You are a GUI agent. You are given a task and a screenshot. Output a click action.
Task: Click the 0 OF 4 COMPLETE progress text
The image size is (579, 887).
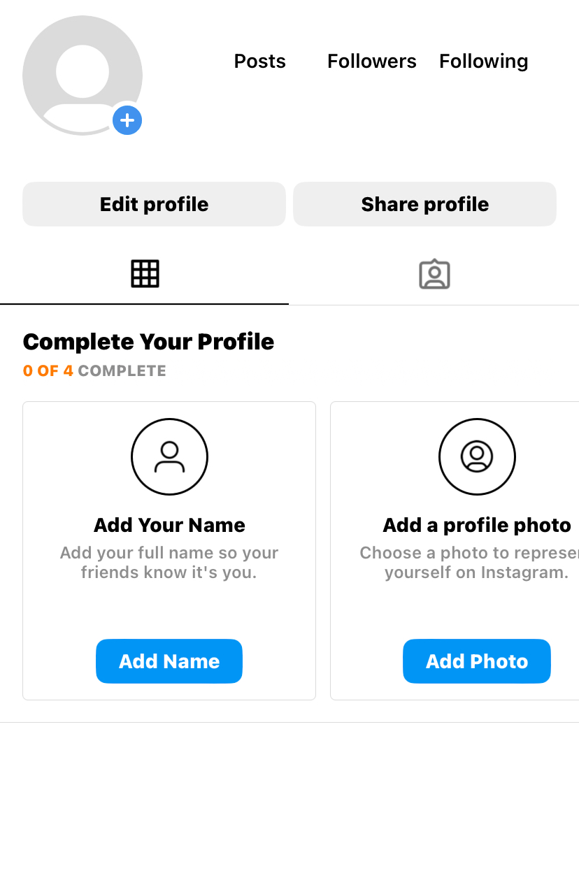coord(94,371)
